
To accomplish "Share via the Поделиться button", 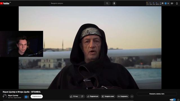I will coord(93,97).
